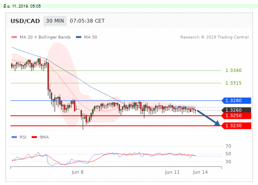The image size is (258, 185).
Task: Click the Thai date header 11, 2019, 05:05
Action: (22, 6)
